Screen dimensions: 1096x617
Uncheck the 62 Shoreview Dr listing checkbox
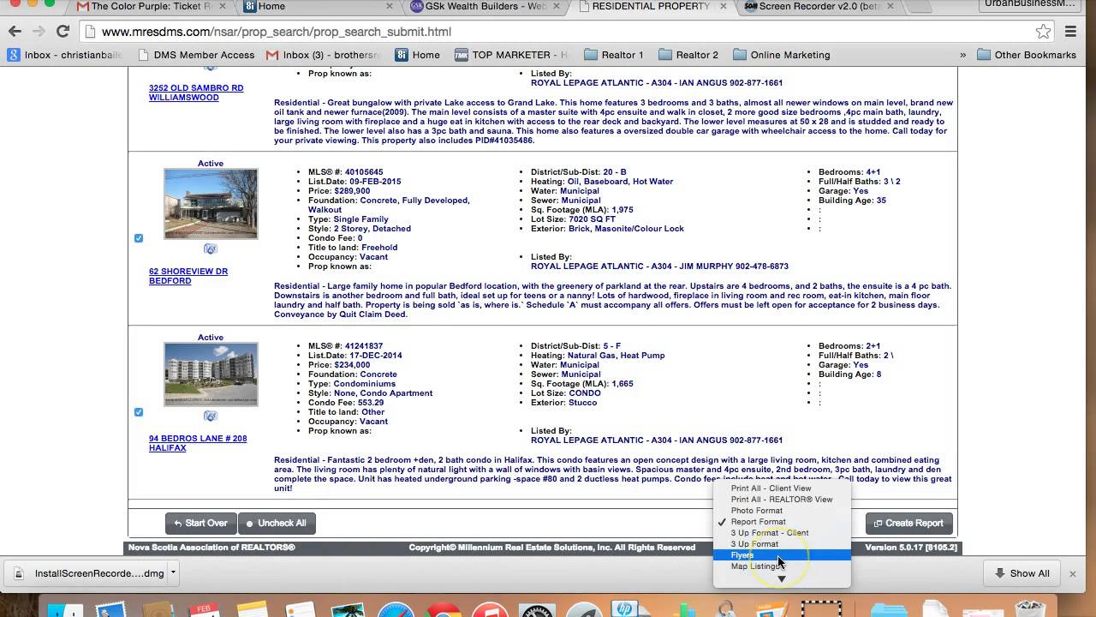tap(139, 238)
